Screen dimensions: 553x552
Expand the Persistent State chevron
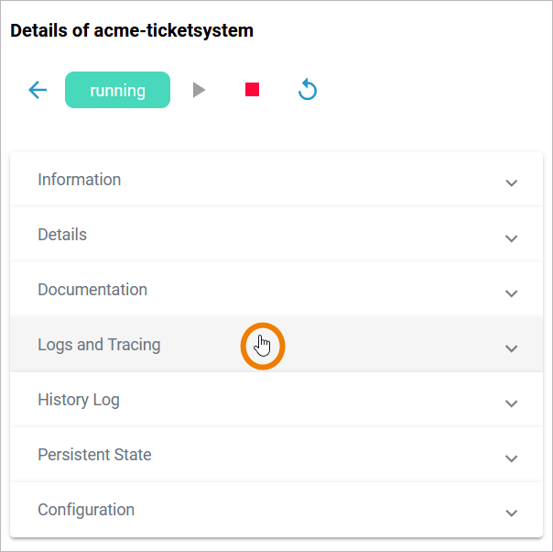click(x=512, y=458)
